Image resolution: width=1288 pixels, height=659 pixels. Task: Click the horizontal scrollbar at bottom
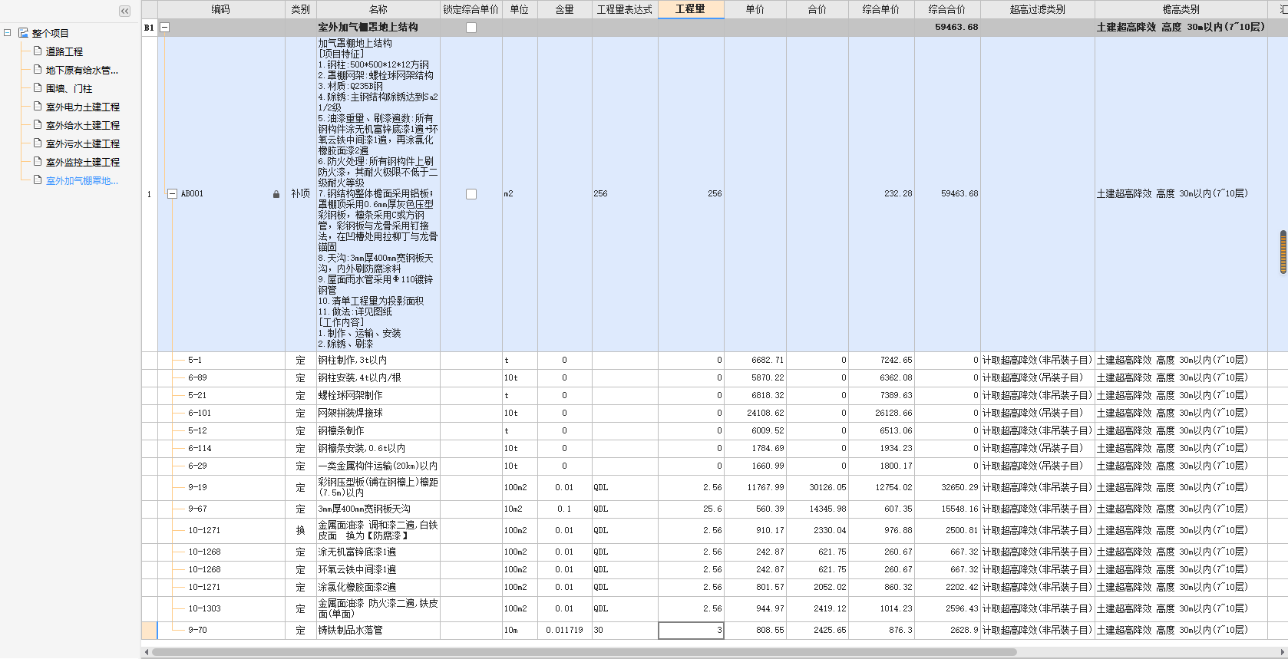click(583, 652)
